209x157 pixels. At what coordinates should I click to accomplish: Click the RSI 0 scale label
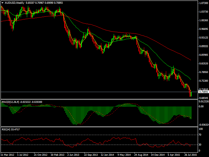(199, 151)
